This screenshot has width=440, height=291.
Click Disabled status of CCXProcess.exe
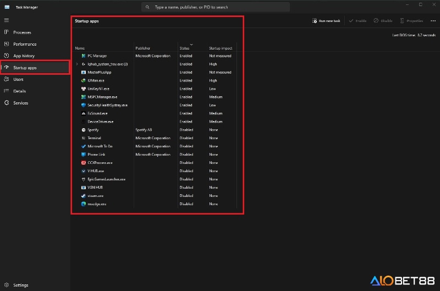[x=186, y=163]
